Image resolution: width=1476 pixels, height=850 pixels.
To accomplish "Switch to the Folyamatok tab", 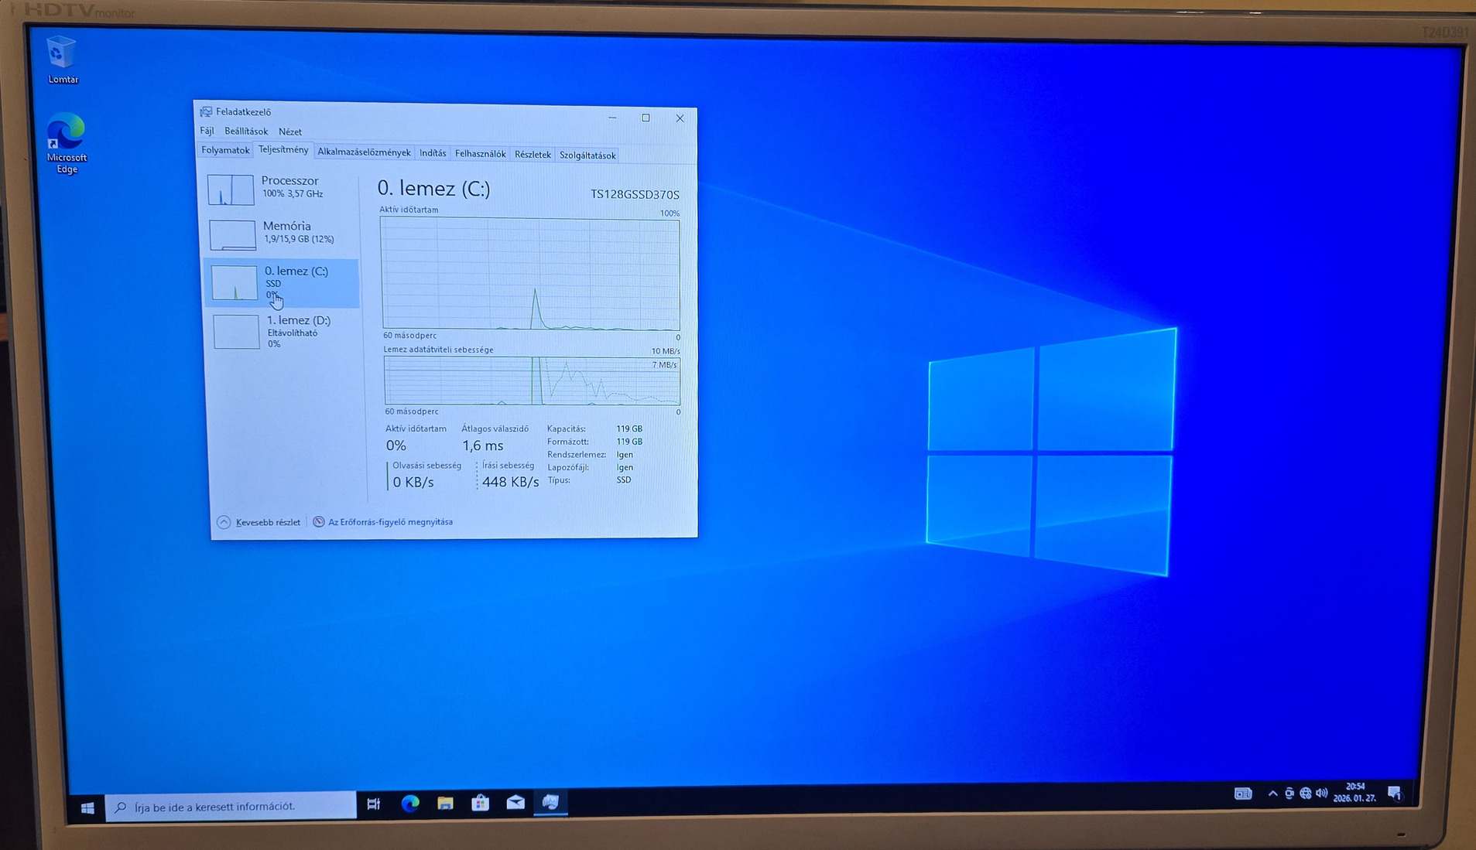I will coord(225,150).
